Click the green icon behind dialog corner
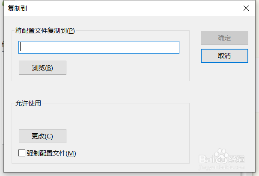The height and width of the screenshot is (176, 259). tap(2, 2)
